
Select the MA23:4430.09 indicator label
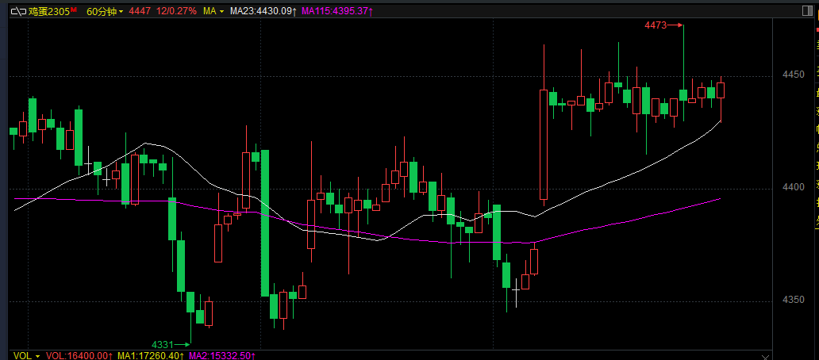pos(263,11)
